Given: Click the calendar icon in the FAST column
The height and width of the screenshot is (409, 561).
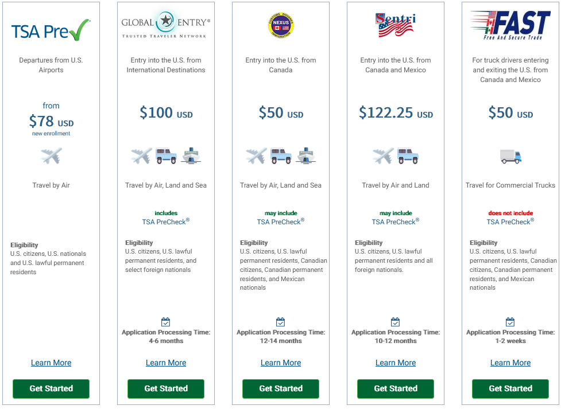Looking at the screenshot, I should click(510, 322).
